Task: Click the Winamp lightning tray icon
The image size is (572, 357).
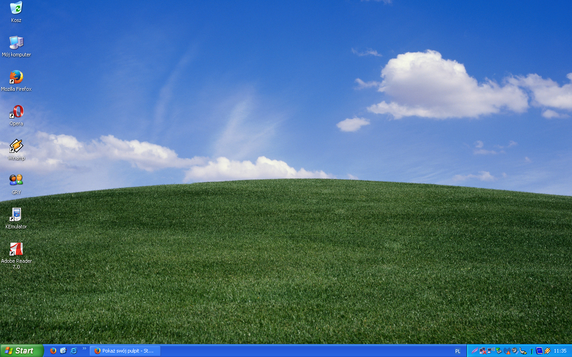Action: [x=547, y=351]
